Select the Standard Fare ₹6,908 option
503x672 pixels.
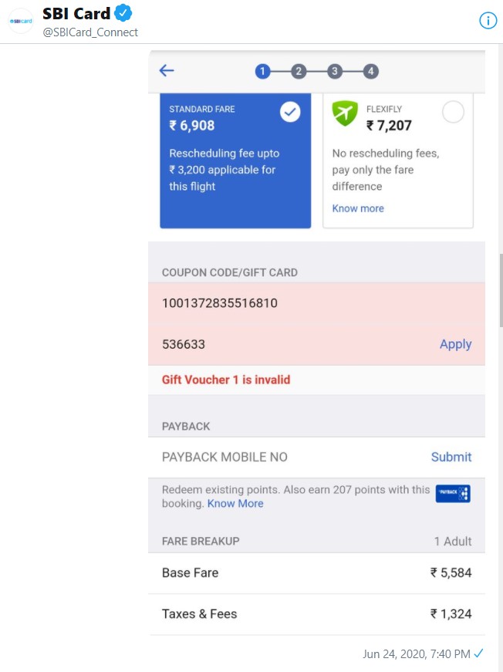(235, 160)
